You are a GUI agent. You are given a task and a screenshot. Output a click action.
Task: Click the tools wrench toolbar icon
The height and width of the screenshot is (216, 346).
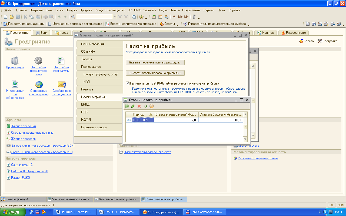tap(194, 17)
